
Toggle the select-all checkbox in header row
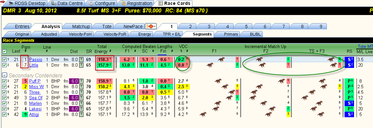(5, 51)
